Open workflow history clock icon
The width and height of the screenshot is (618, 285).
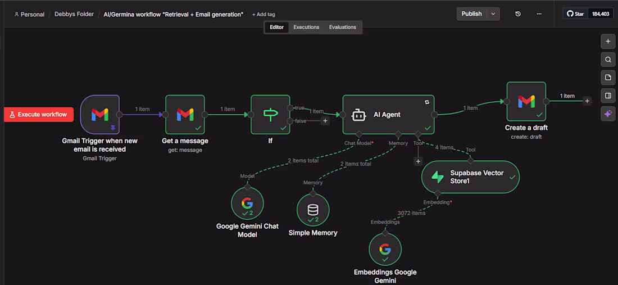(518, 14)
